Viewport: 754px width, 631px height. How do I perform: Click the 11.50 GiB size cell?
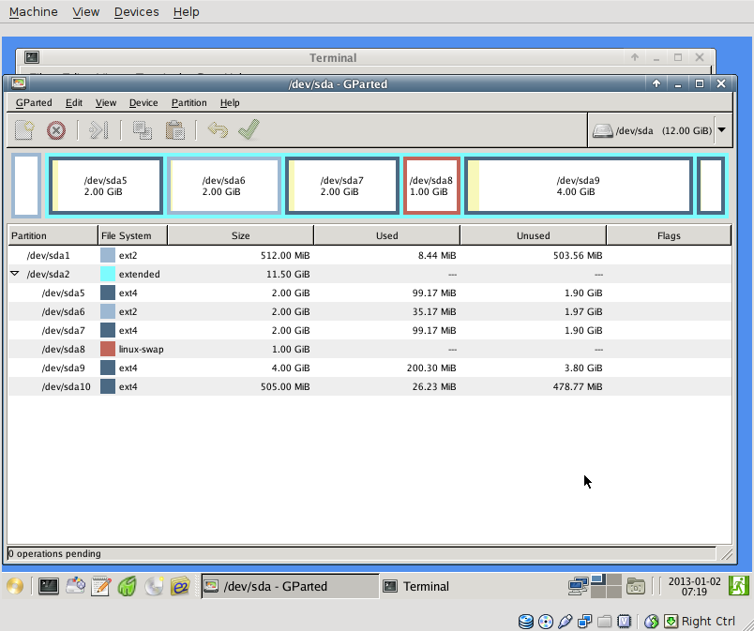(x=288, y=274)
